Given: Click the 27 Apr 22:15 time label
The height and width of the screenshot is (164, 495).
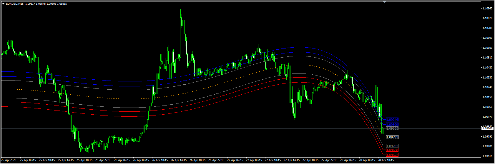Looking at the screenshot, I should point(329,160).
